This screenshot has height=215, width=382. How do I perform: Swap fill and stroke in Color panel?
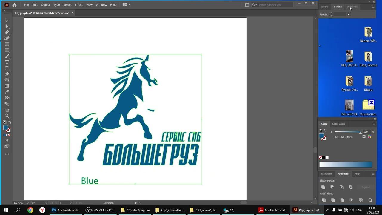[x=325, y=130]
